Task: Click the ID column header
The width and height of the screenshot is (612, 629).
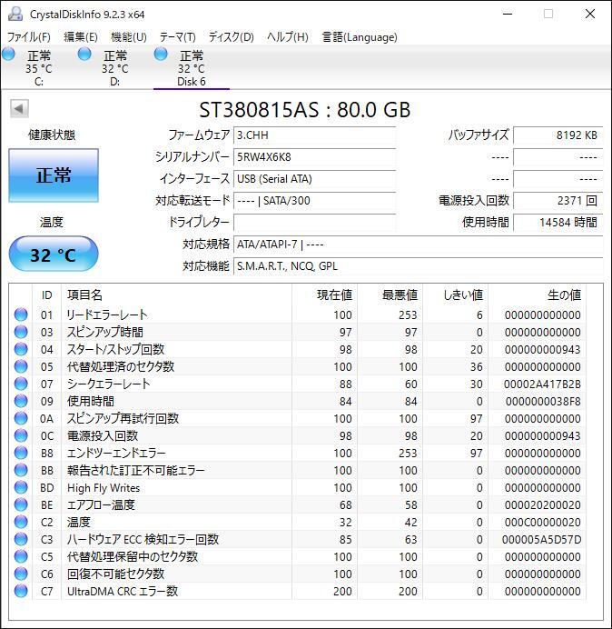Action: (46, 295)
